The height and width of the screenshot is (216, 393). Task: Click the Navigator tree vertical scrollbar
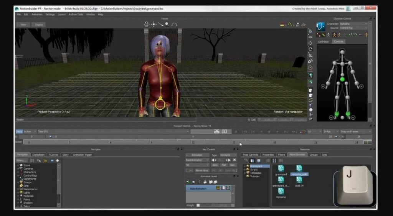[59, 185]
